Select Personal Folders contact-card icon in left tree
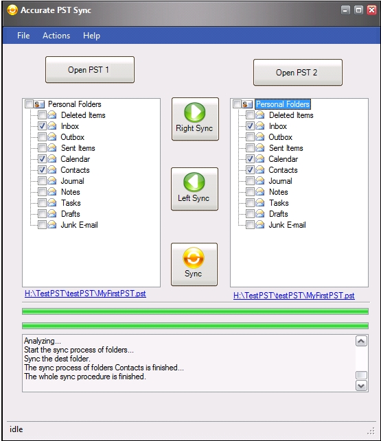Viewport: 381px width, 441px height. [x=39, y=104]
